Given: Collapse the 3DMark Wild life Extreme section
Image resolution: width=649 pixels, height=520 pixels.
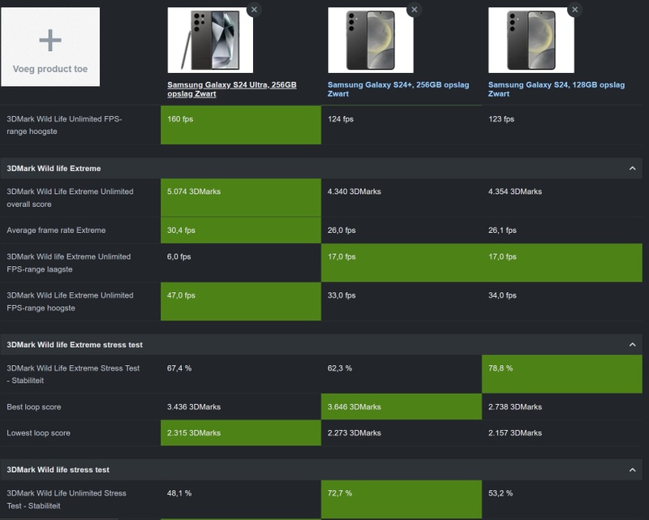Looking at the screenshot, I should click(633, 169).
